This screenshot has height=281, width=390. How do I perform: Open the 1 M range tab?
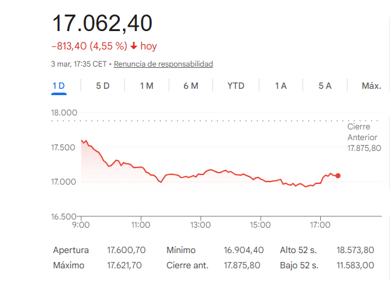tap(146, 86)
